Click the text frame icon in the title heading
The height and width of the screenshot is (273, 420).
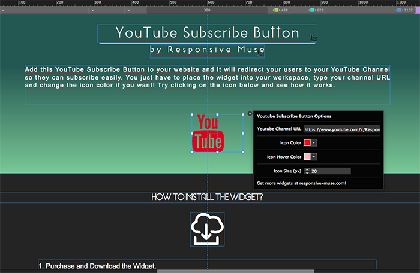pos(313,38)
